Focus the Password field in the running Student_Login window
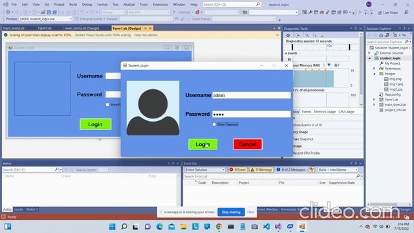Viewport: 414px width, 233px height. click(252, 114)
